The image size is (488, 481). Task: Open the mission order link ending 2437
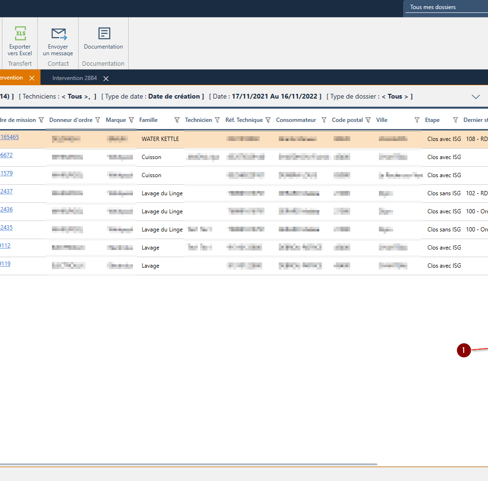tap(6, 191)
